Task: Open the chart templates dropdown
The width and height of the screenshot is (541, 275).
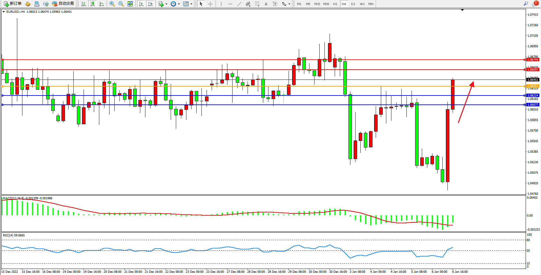Action: point(191,4)
